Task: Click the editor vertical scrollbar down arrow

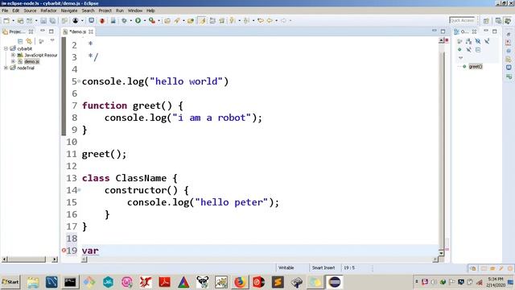Action: tap(441, 252)
